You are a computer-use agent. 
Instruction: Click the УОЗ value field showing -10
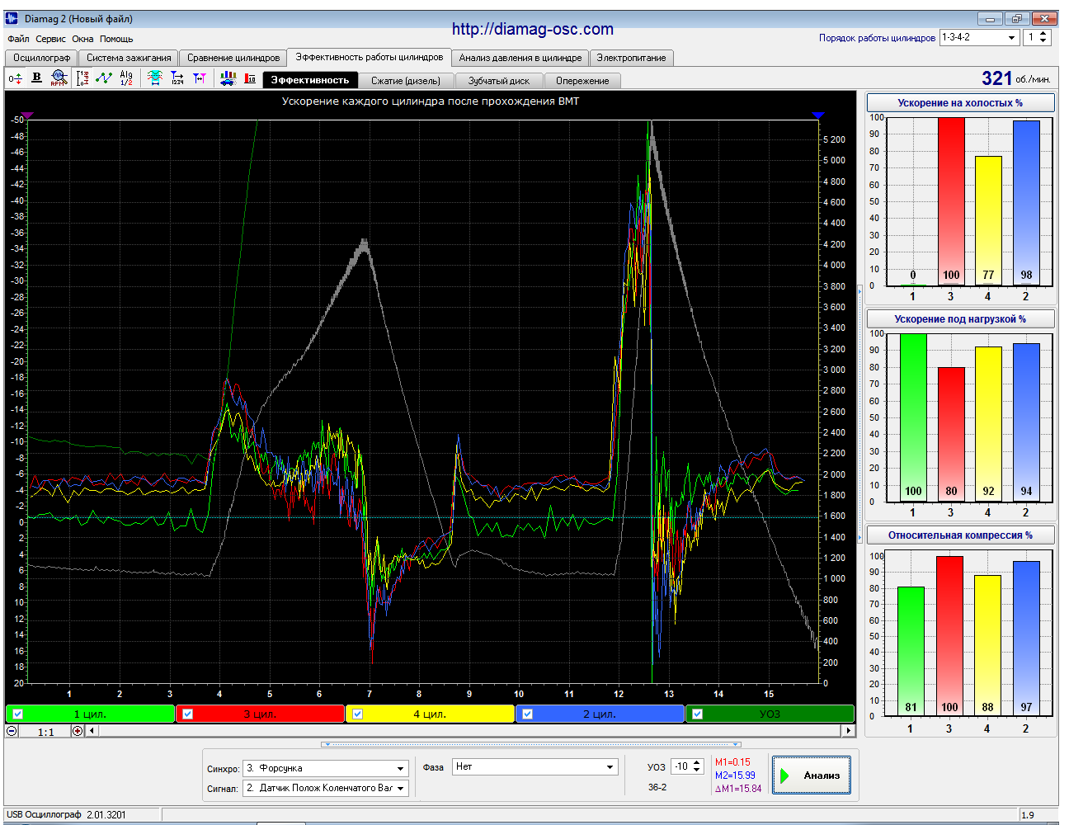coord(681,766)
